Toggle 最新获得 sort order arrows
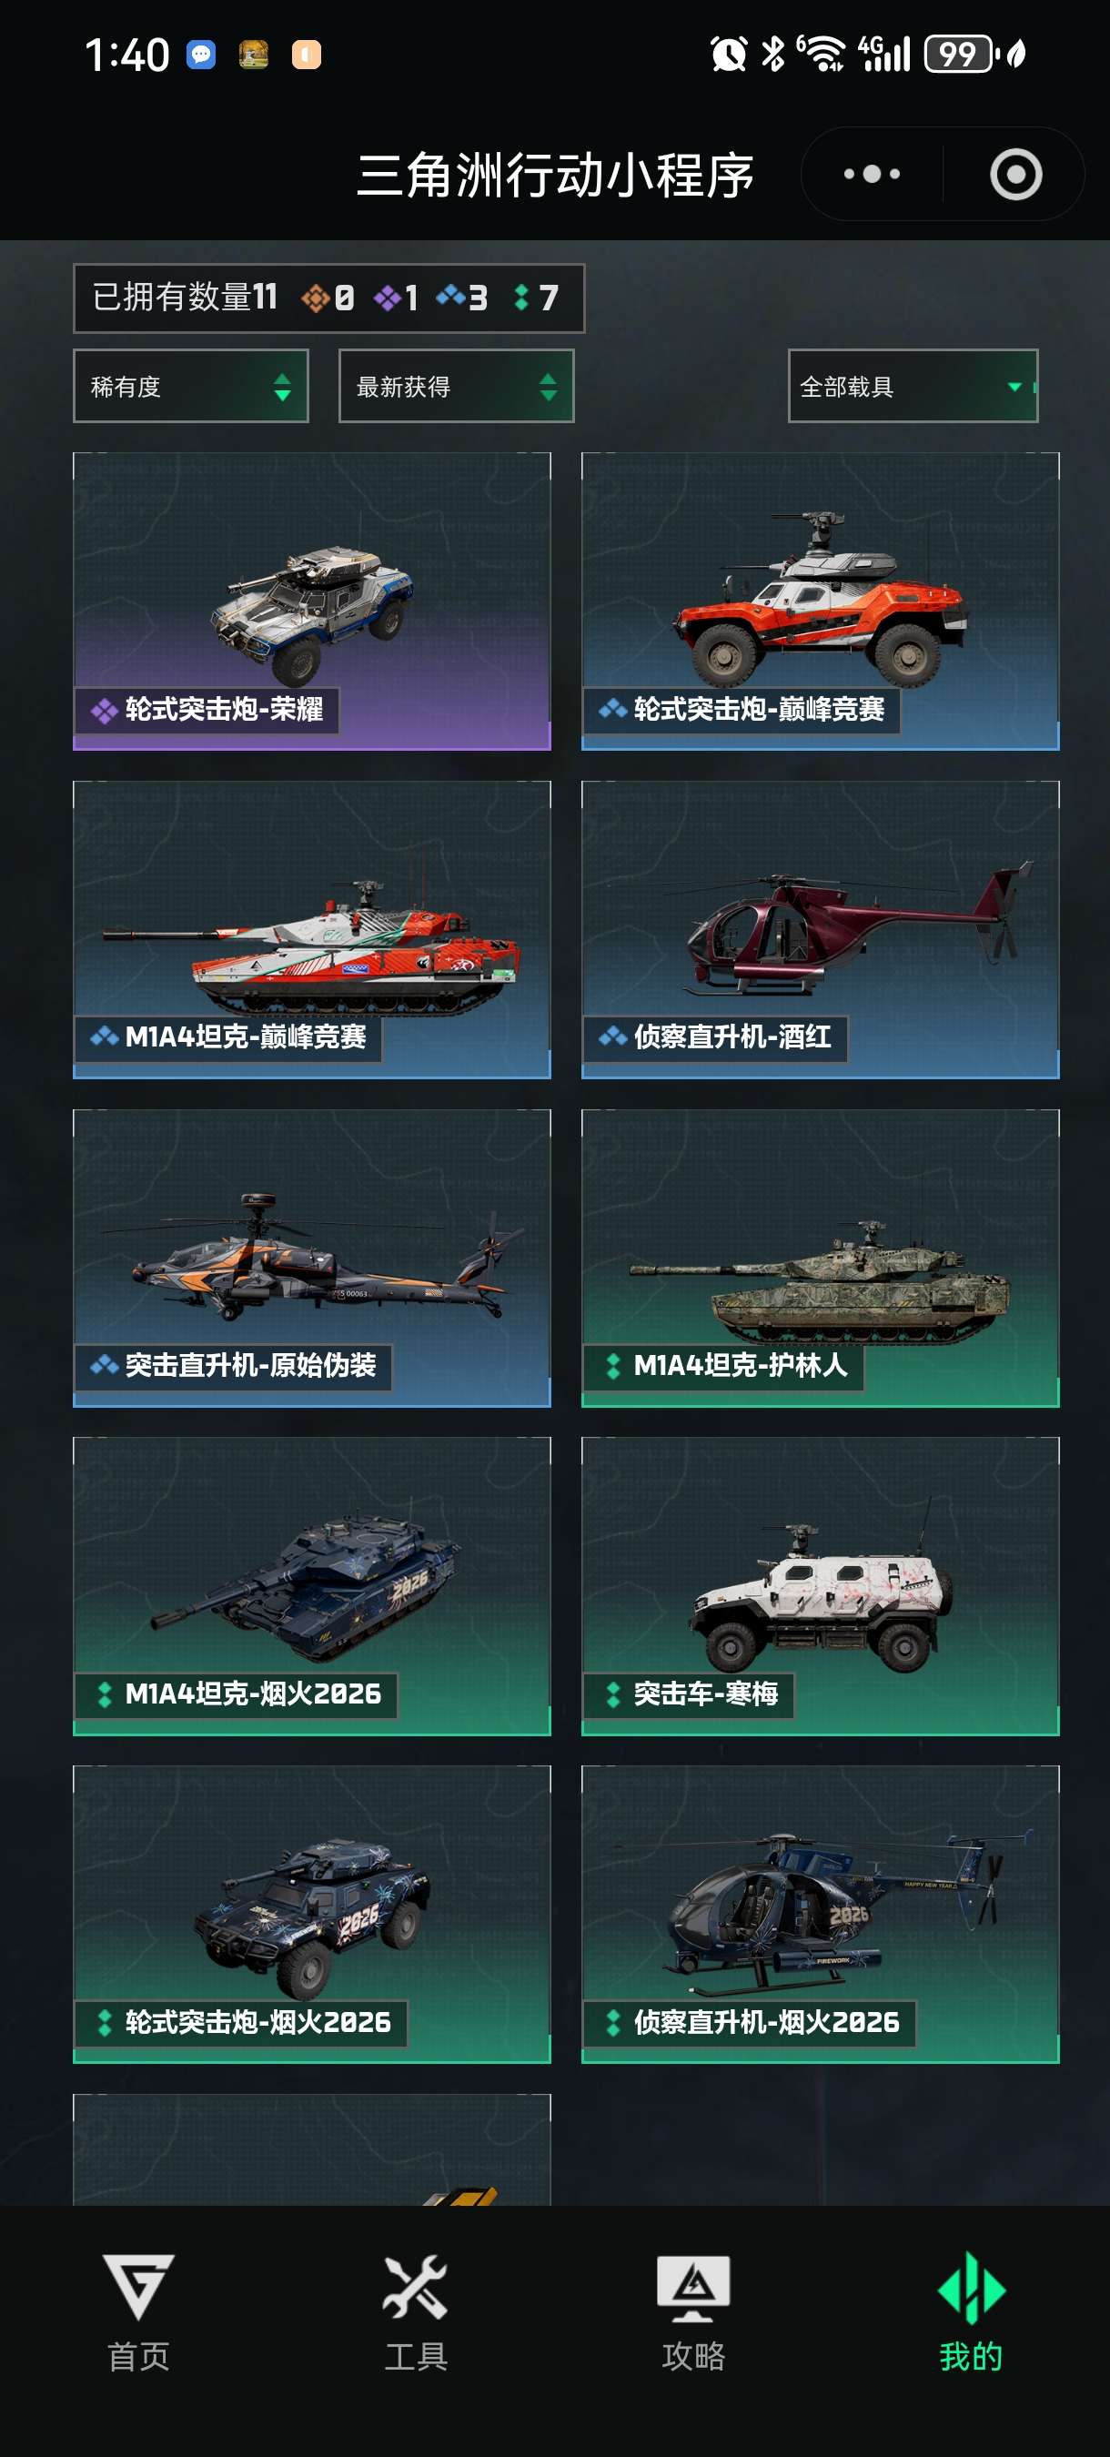1110x2457 pixels. 548,386
